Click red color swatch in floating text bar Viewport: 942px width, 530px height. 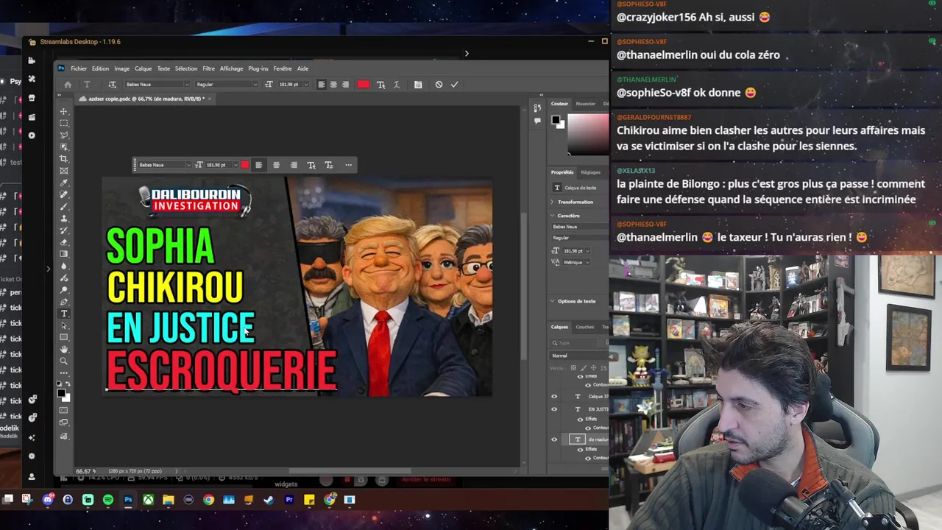(245, 165)
